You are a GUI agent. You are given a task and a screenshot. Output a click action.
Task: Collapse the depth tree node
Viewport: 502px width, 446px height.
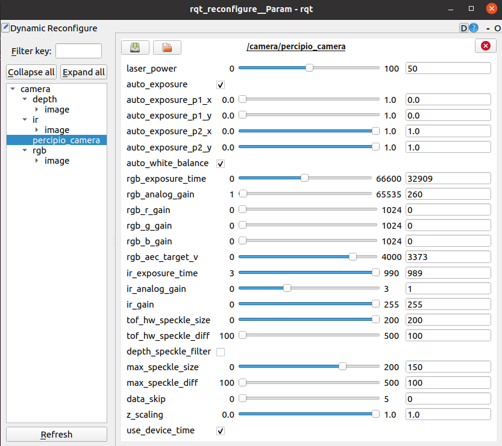point(25,99)
